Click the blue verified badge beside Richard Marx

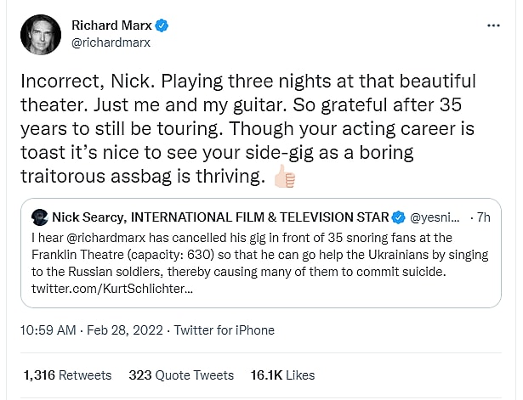tap(162, 25)
